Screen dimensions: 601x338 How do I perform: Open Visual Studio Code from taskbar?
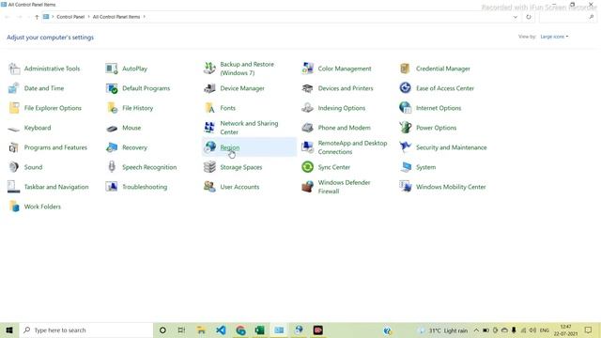(x=221, y=330)
